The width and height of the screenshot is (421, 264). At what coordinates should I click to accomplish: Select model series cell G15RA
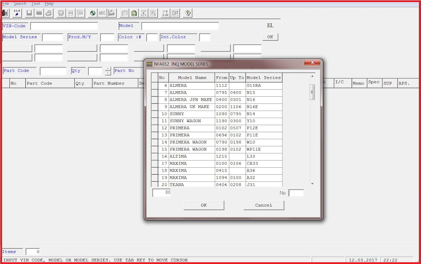click(x=264, y=85)
